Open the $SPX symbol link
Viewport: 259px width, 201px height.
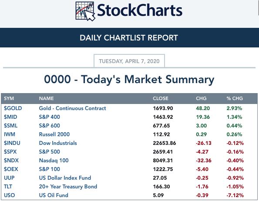tap(10, 152)
